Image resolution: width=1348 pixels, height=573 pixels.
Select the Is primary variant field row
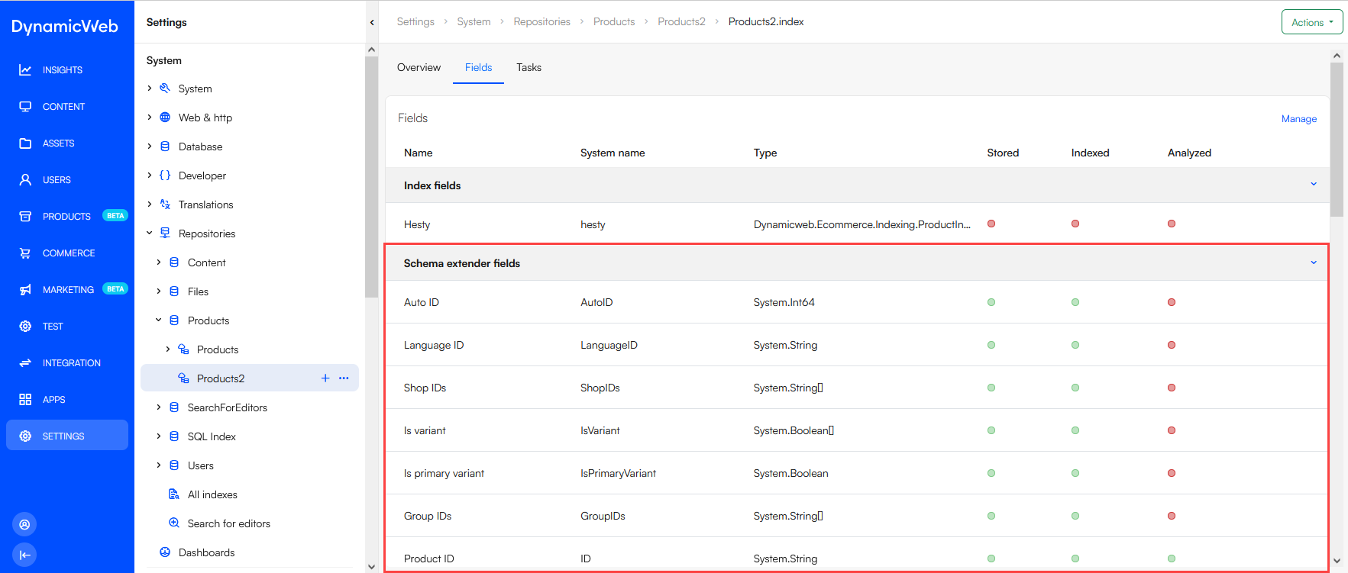(x=857, y=473)
